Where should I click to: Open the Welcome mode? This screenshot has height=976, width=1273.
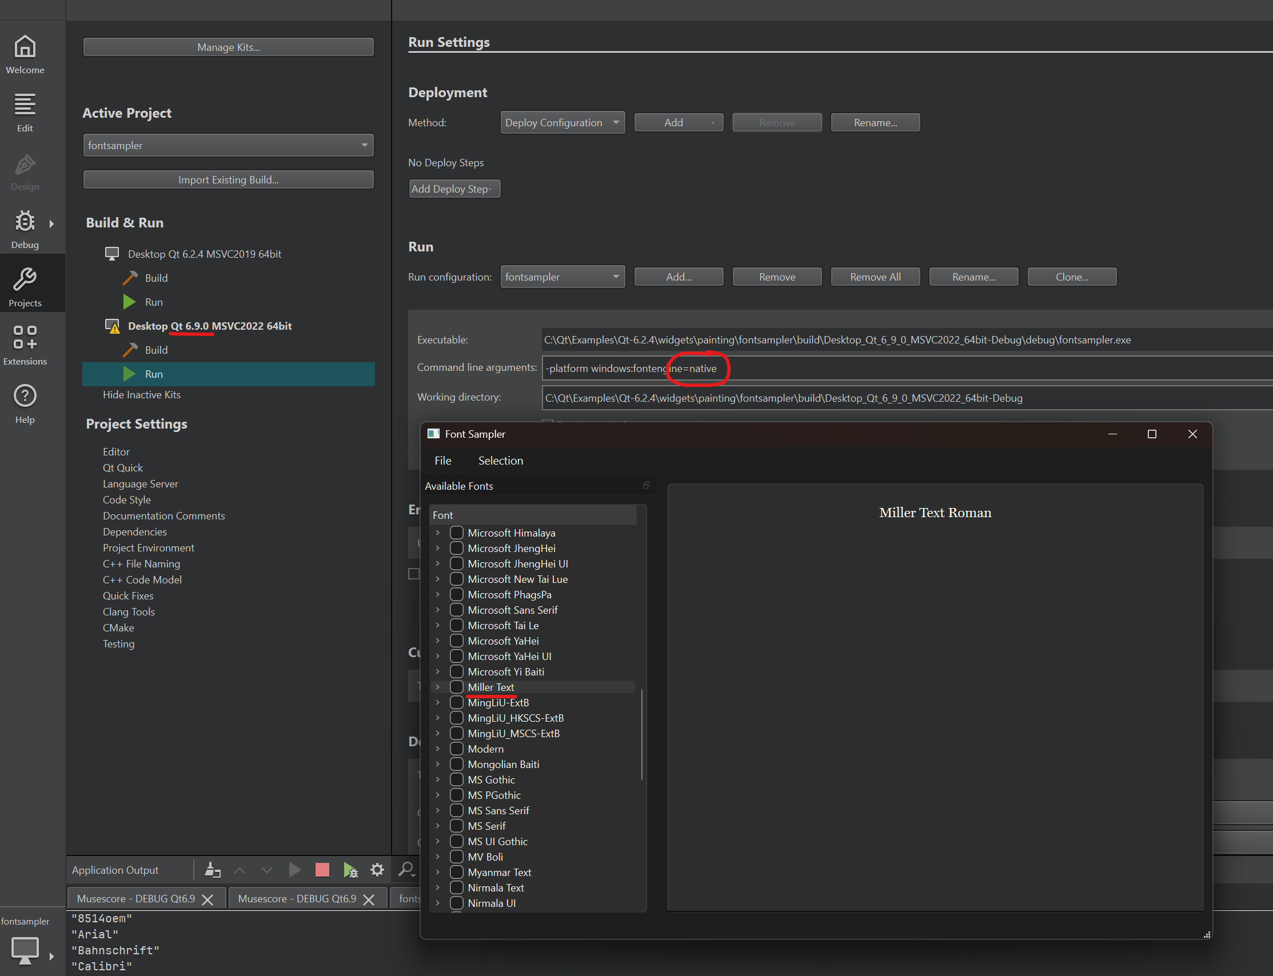click(x=25, y=55)
